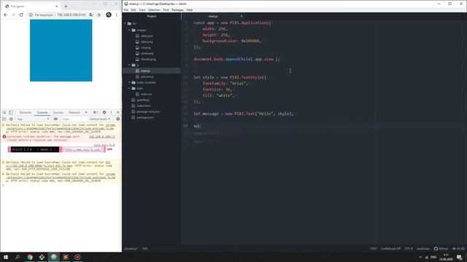The image size is (467, 262).
Task: Open package.json in the tree
Action: pos(145,118)
